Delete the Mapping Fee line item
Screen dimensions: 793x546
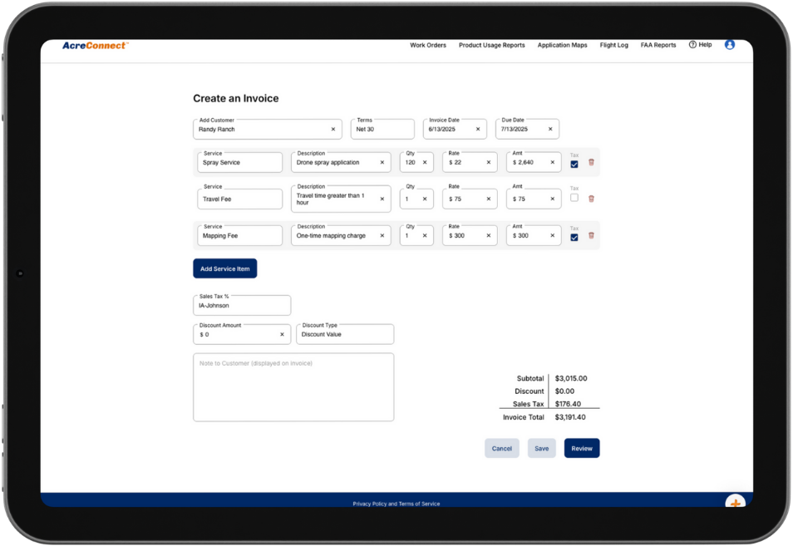[x=591, y=235]
